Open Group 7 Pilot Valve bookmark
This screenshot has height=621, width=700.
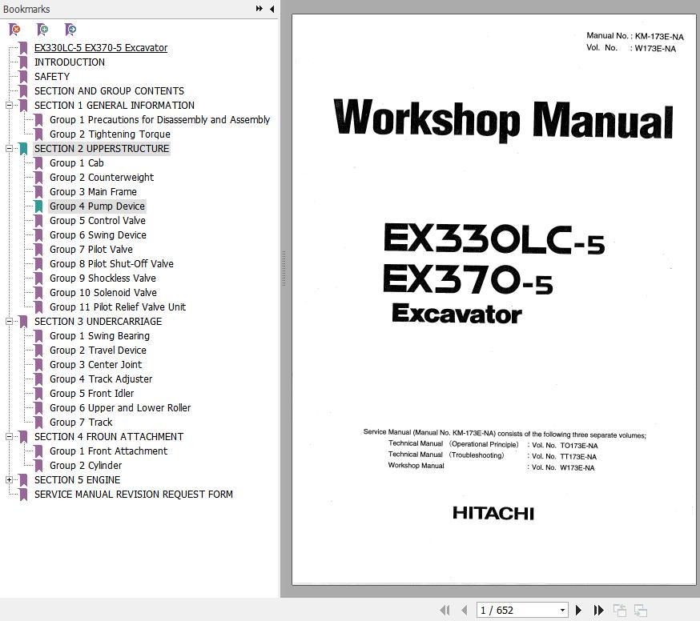coord(91,250)
